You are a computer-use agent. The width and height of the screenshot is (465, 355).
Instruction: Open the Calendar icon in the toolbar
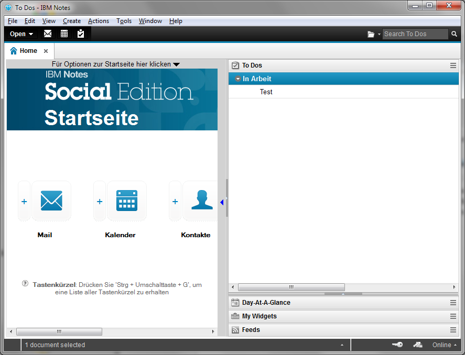click(x=64, y=34)
